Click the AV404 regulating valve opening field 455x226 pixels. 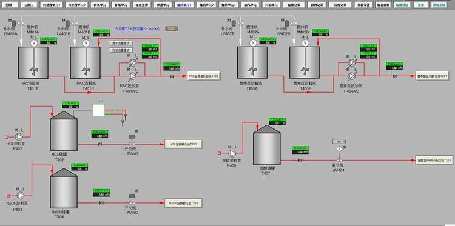tap(340, 142)
